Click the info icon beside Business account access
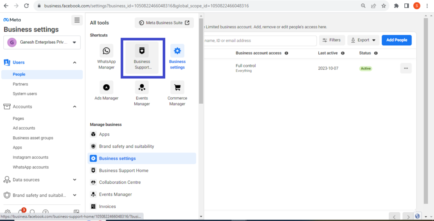 click(287, 53)
